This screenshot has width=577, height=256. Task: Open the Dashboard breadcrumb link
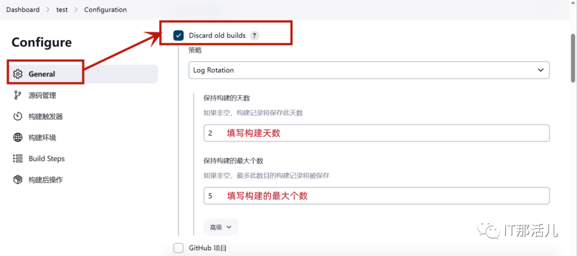23,10
